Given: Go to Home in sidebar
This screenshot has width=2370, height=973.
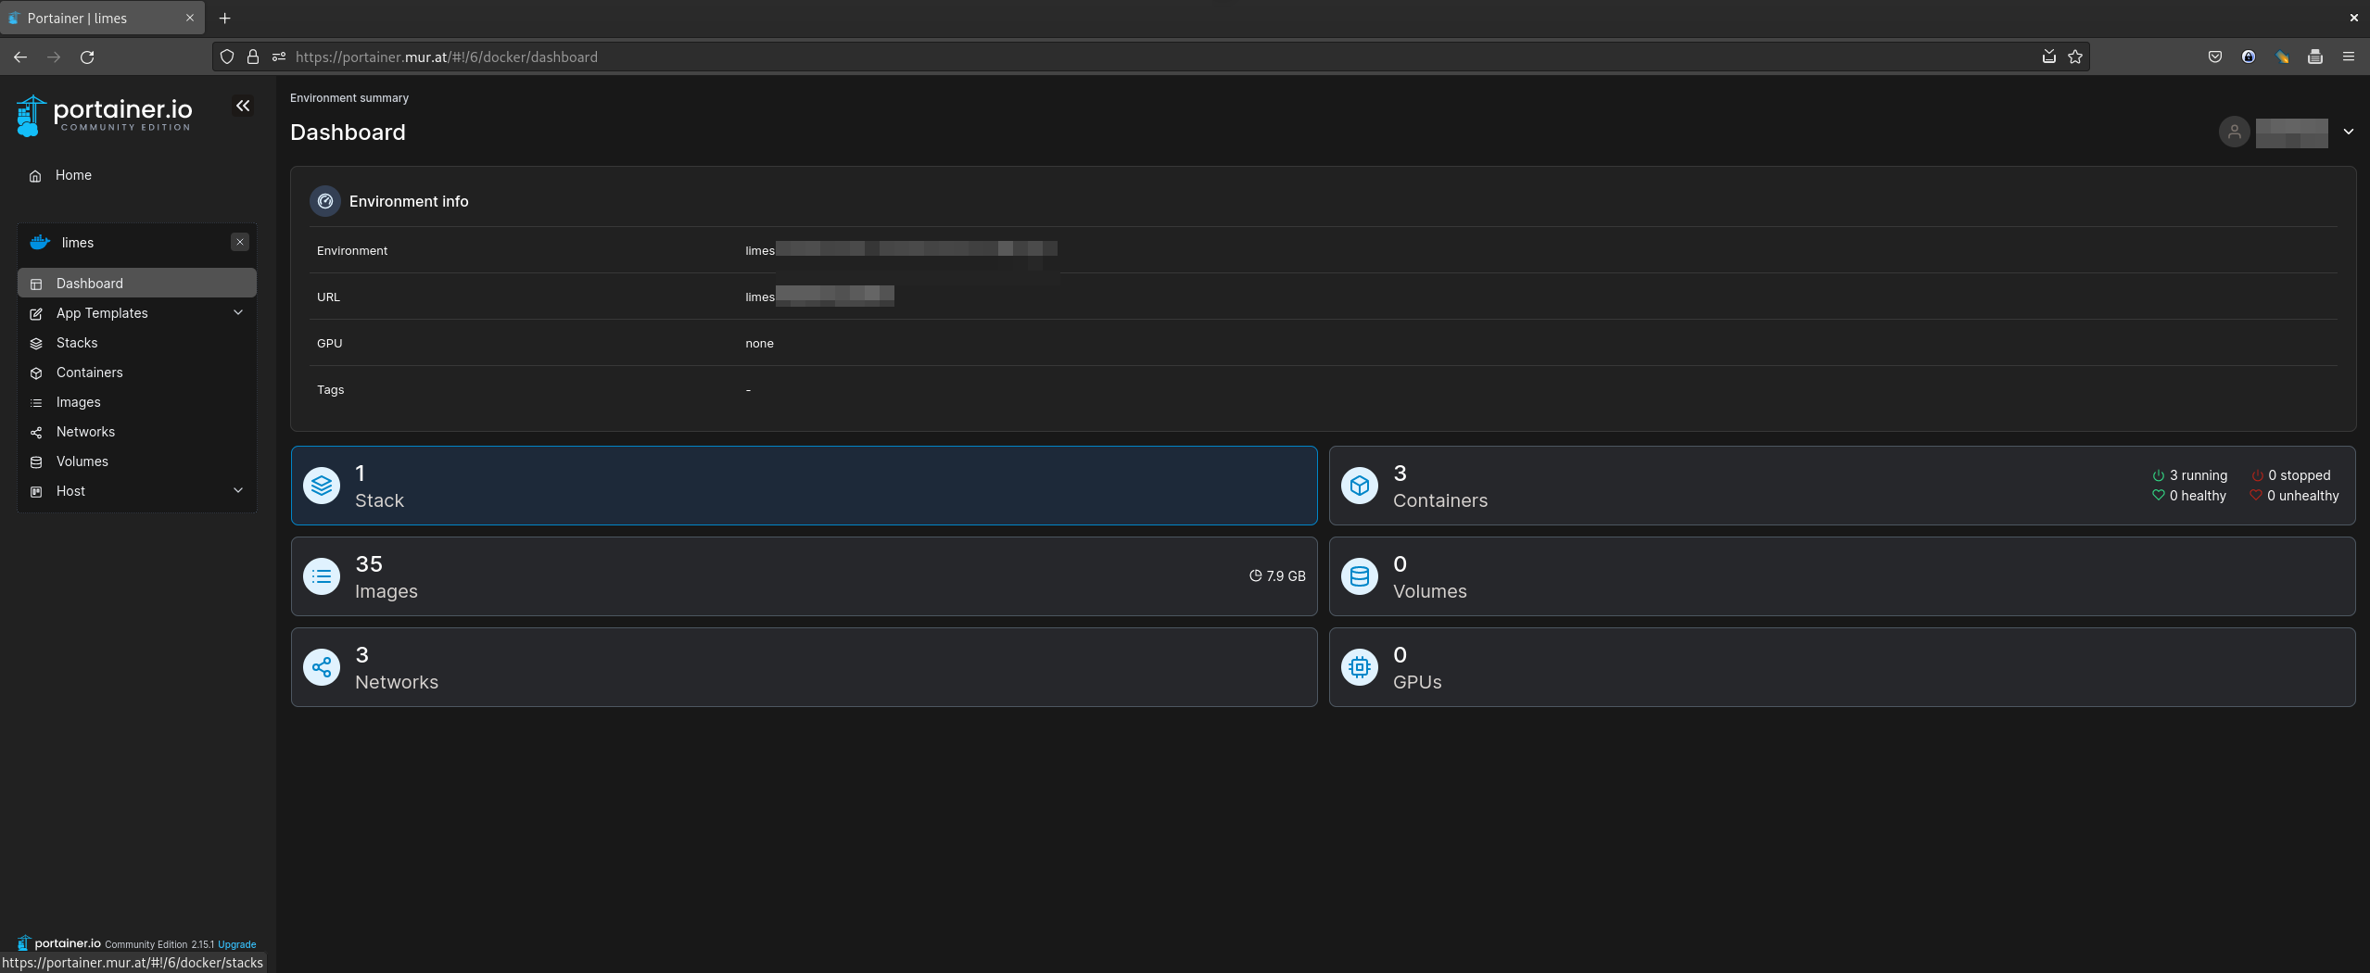Looking at the screenshot, I should (x=73, y=175).
